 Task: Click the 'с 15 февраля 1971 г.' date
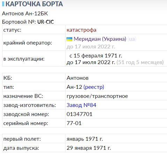[96, 56]
